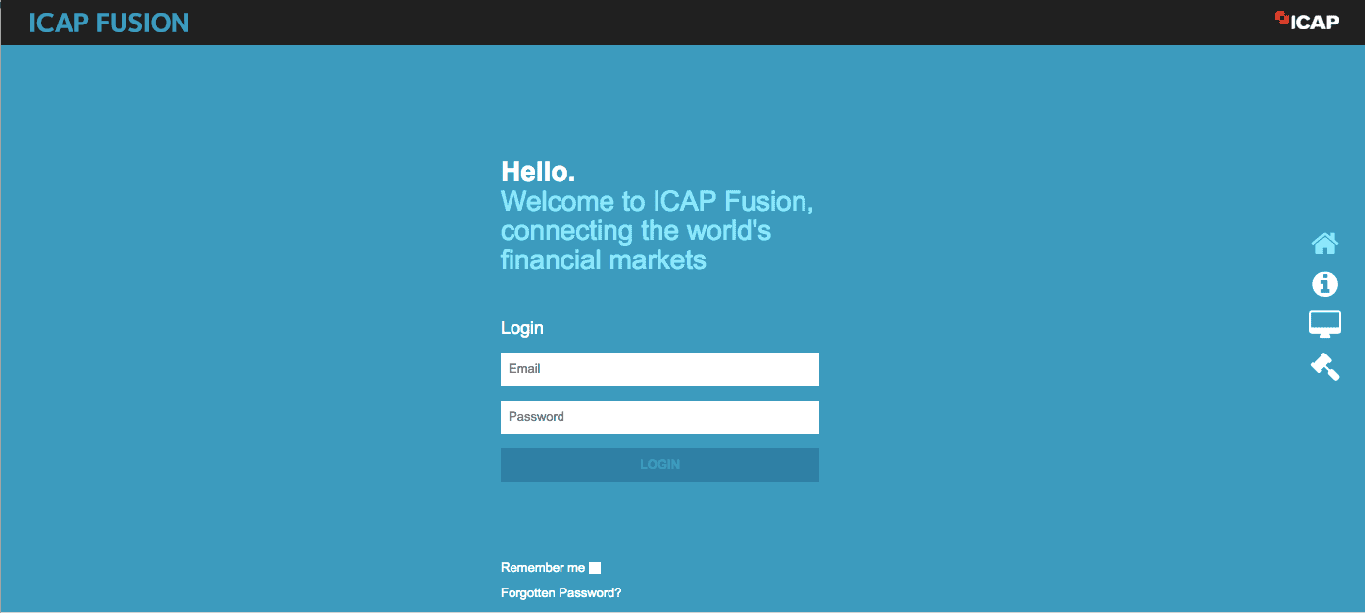
Task: Click the ICAP FUSION header title
Action: point(109,23)
